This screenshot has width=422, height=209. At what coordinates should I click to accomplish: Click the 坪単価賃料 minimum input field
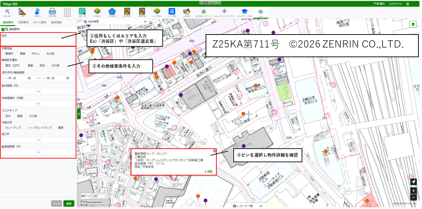[19, 104]
